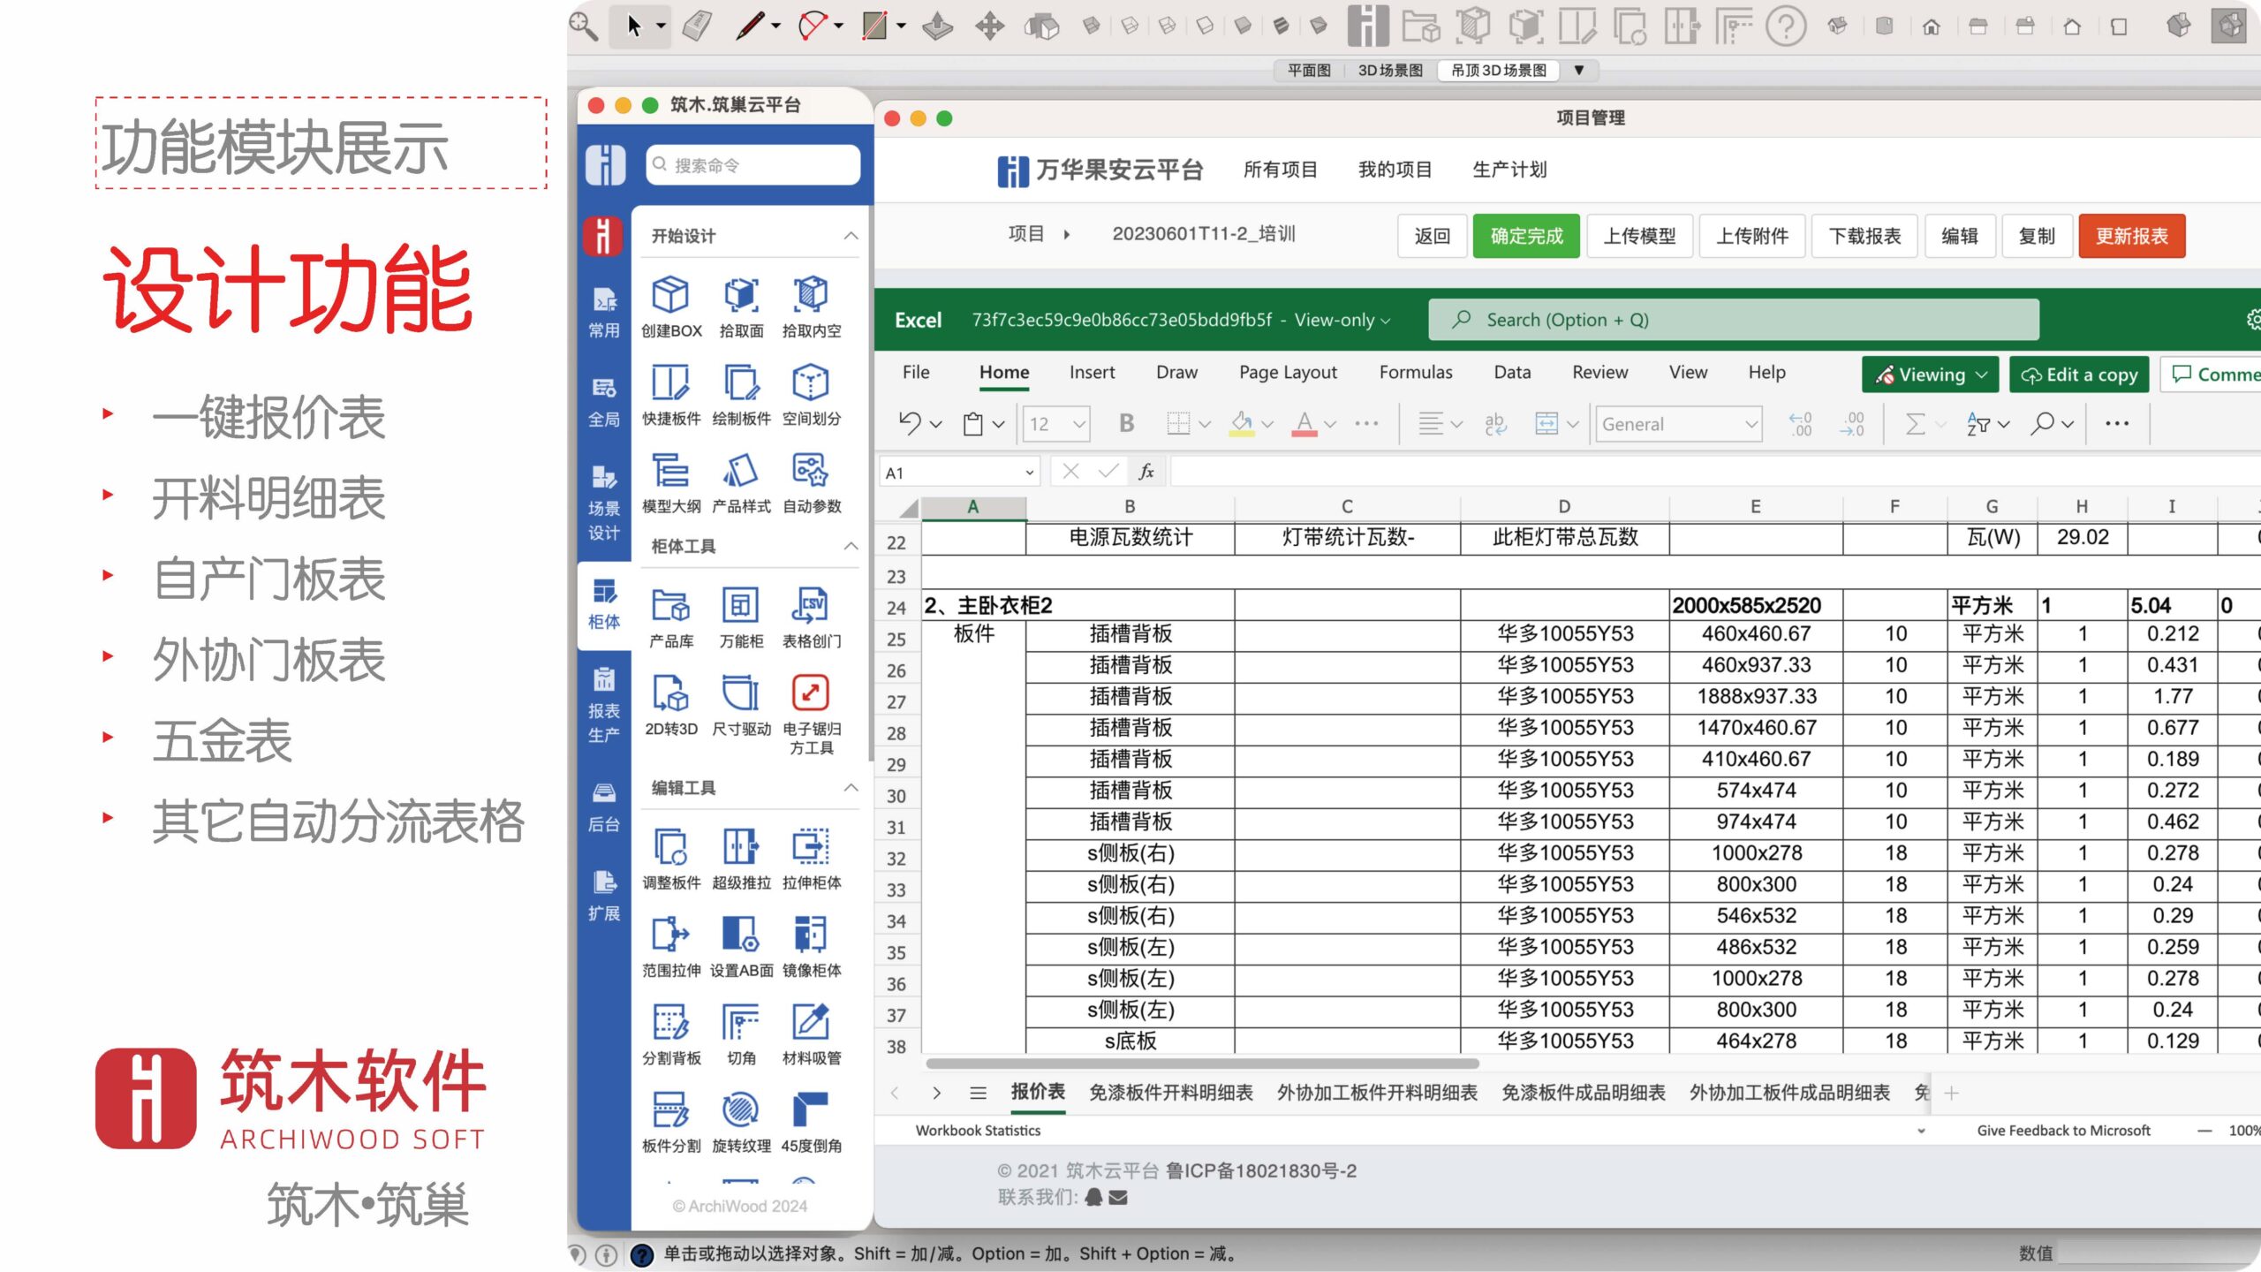The image size is (2261, 1272).
Task: Toggle the 吊顶3D场景图 scene view
Action: [1497, 70]
